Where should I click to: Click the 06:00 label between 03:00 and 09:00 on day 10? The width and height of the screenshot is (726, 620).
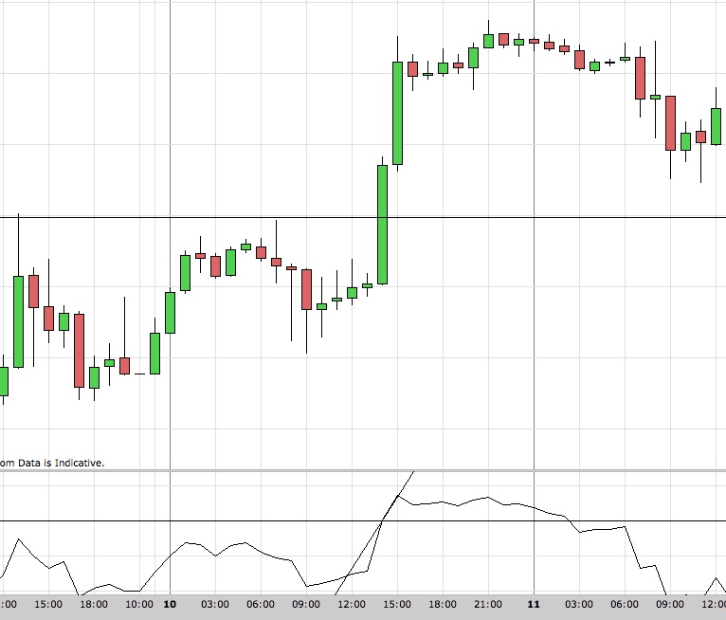point(261,604)
